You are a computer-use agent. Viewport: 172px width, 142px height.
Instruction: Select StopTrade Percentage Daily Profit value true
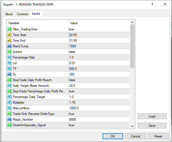(71, 91)
